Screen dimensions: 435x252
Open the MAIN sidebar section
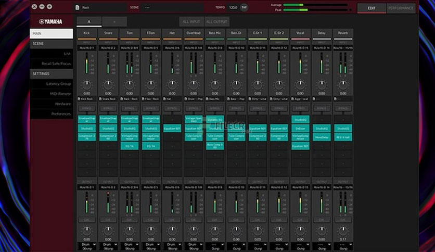point(52,33)
